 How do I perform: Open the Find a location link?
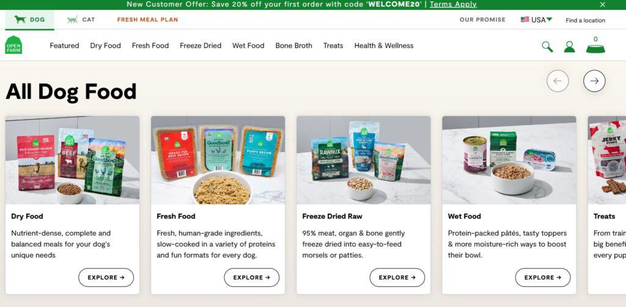(585, 20)
